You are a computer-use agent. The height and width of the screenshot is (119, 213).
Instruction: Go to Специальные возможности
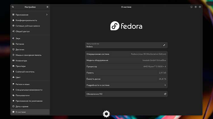pyautogui.click(x=30, y=90)
